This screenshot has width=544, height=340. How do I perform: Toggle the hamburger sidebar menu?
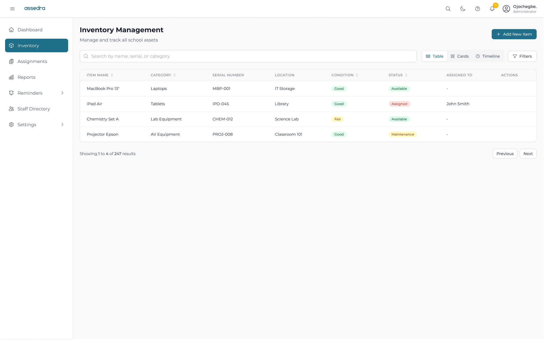tap(12, 9)
